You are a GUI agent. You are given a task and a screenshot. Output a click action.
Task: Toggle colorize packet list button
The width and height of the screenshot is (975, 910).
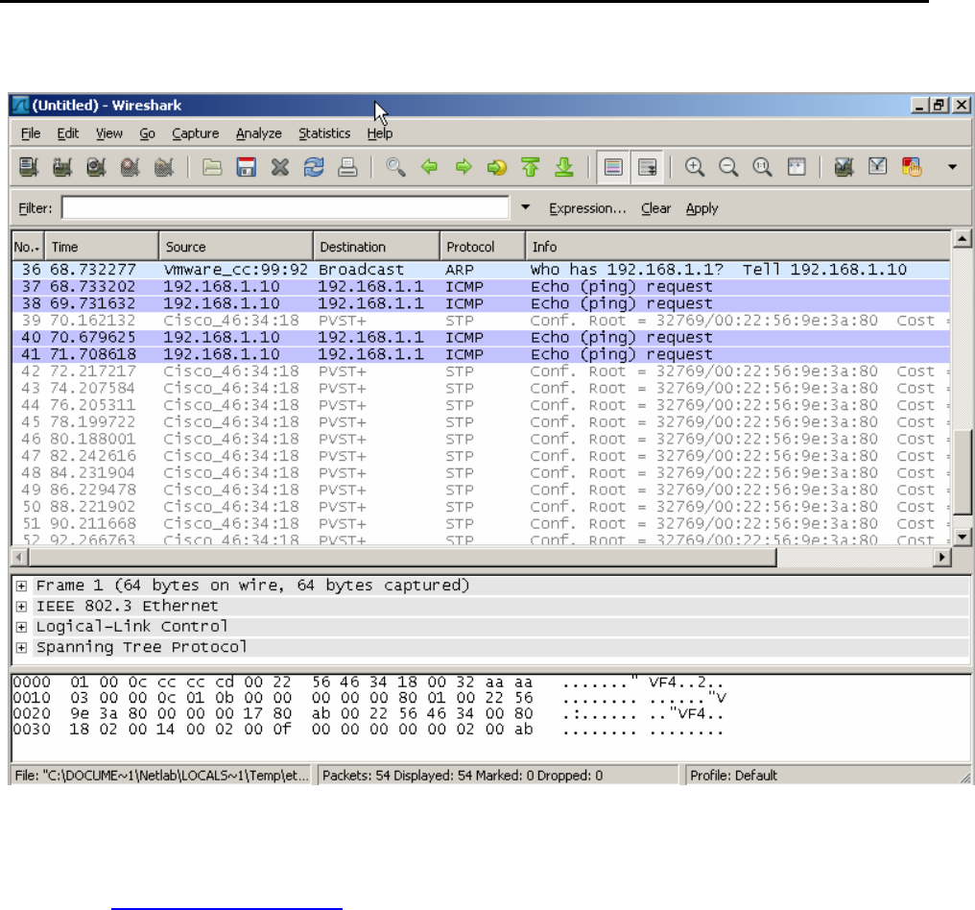tap(613, 167)
